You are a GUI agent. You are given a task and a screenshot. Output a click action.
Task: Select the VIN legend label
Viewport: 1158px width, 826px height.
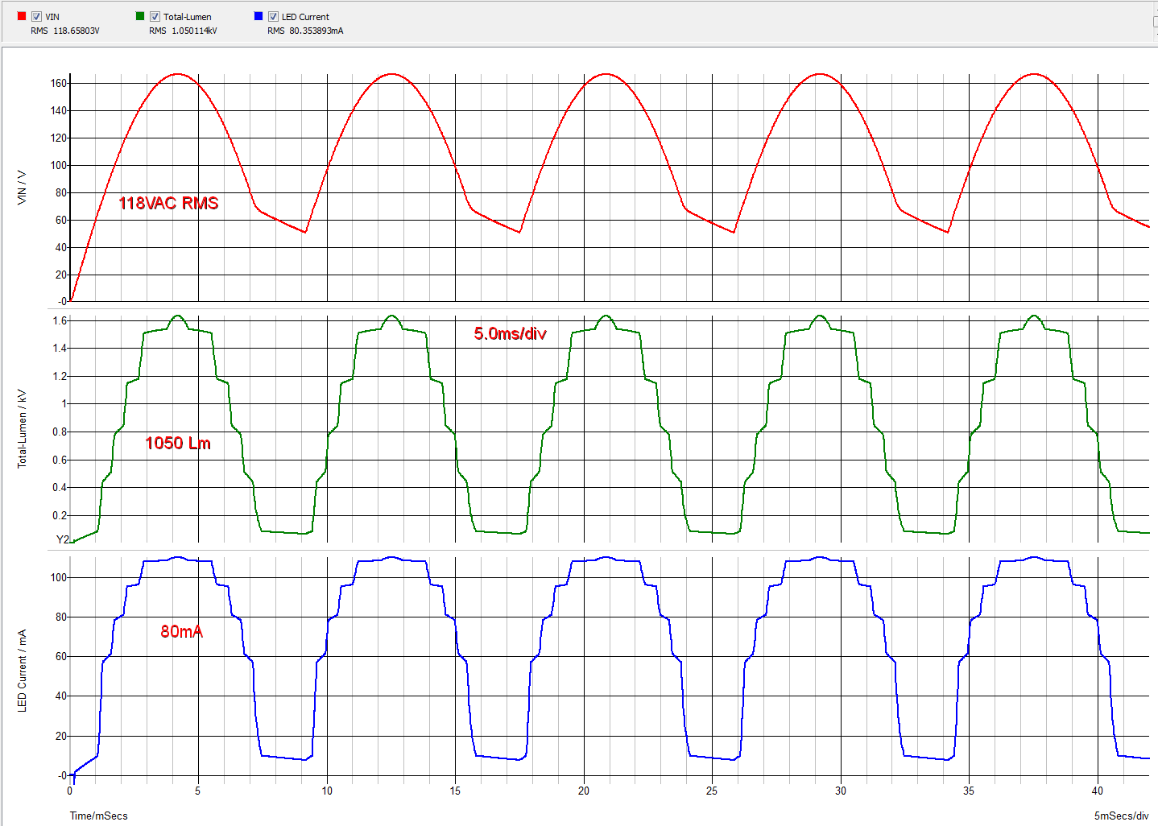(52, 17)
